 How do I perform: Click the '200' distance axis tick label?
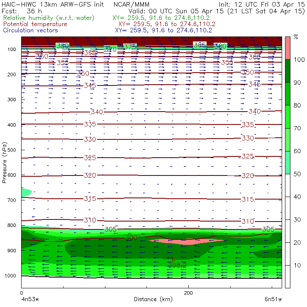(x=188, y=293)
